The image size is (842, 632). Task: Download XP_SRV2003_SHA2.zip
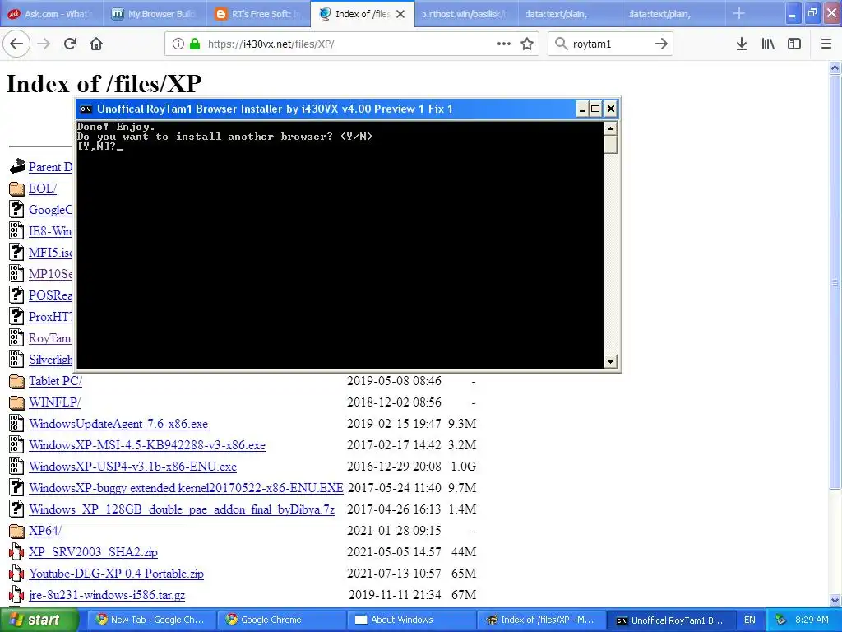click(94, 552)
